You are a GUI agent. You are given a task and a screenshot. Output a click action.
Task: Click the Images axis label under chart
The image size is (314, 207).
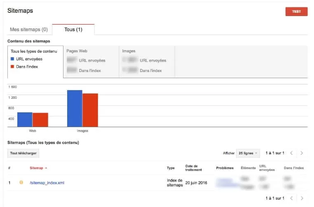[x=82, y=131]
